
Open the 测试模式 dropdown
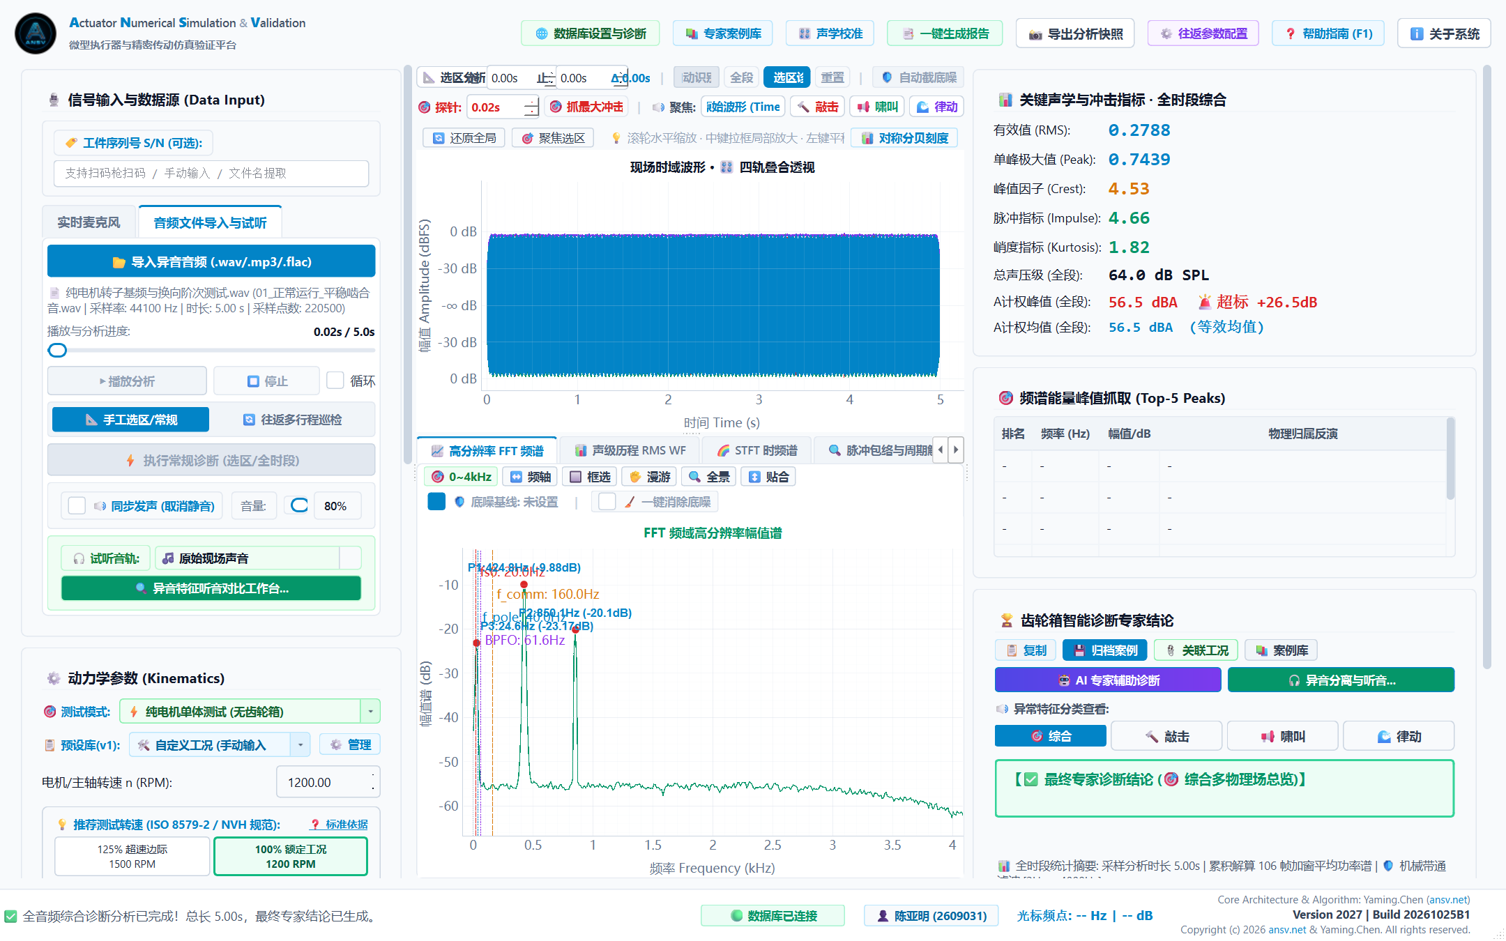[x=250, y=711]
